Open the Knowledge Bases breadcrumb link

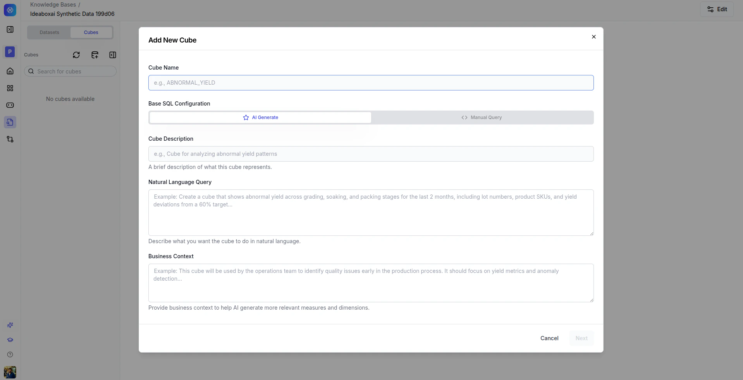[x=53, y=5]
